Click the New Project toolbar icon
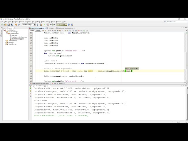188x141 pixels. [x=5, y=25]
